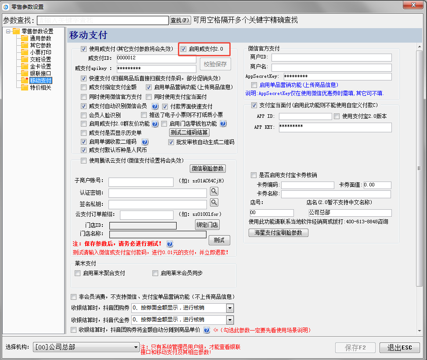Click the magnifier icon next to 签名私钥 field
This screenshot has height=360, width=427.
tap(213, 202)
